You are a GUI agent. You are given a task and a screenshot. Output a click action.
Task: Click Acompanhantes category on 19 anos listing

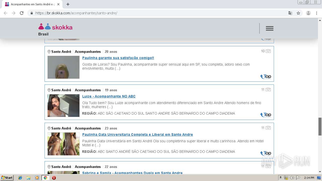88,90
